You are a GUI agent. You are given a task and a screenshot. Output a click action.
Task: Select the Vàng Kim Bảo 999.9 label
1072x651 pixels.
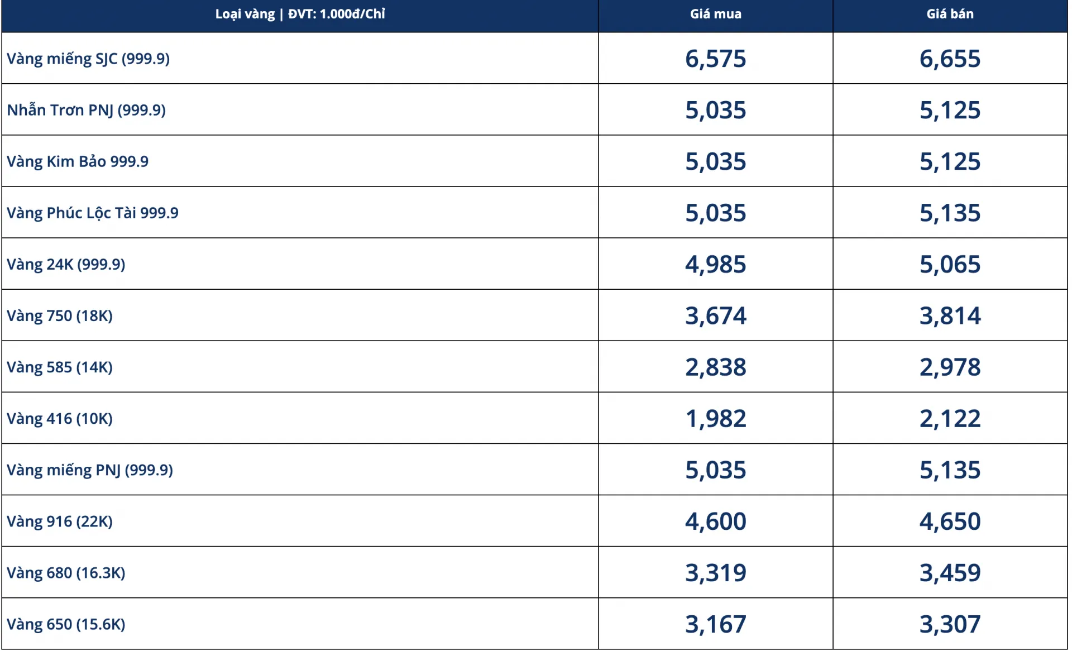[x=78, y=161]
